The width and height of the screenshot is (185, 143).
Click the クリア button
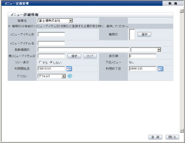click(x=90, y=56)
